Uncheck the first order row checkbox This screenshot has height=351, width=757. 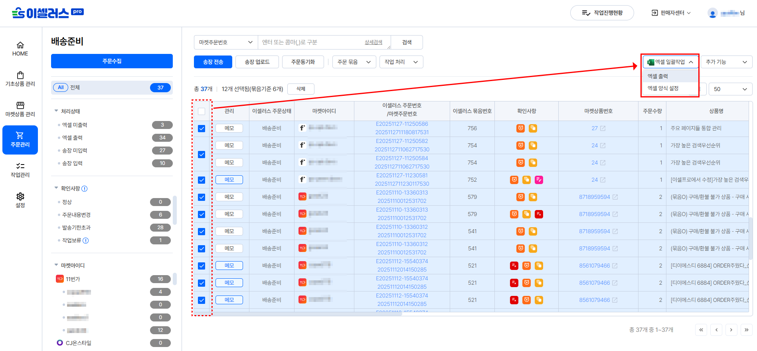(202, 129)
